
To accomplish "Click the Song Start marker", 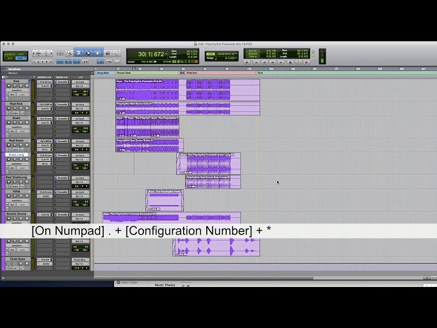I will tap(102, 73).
